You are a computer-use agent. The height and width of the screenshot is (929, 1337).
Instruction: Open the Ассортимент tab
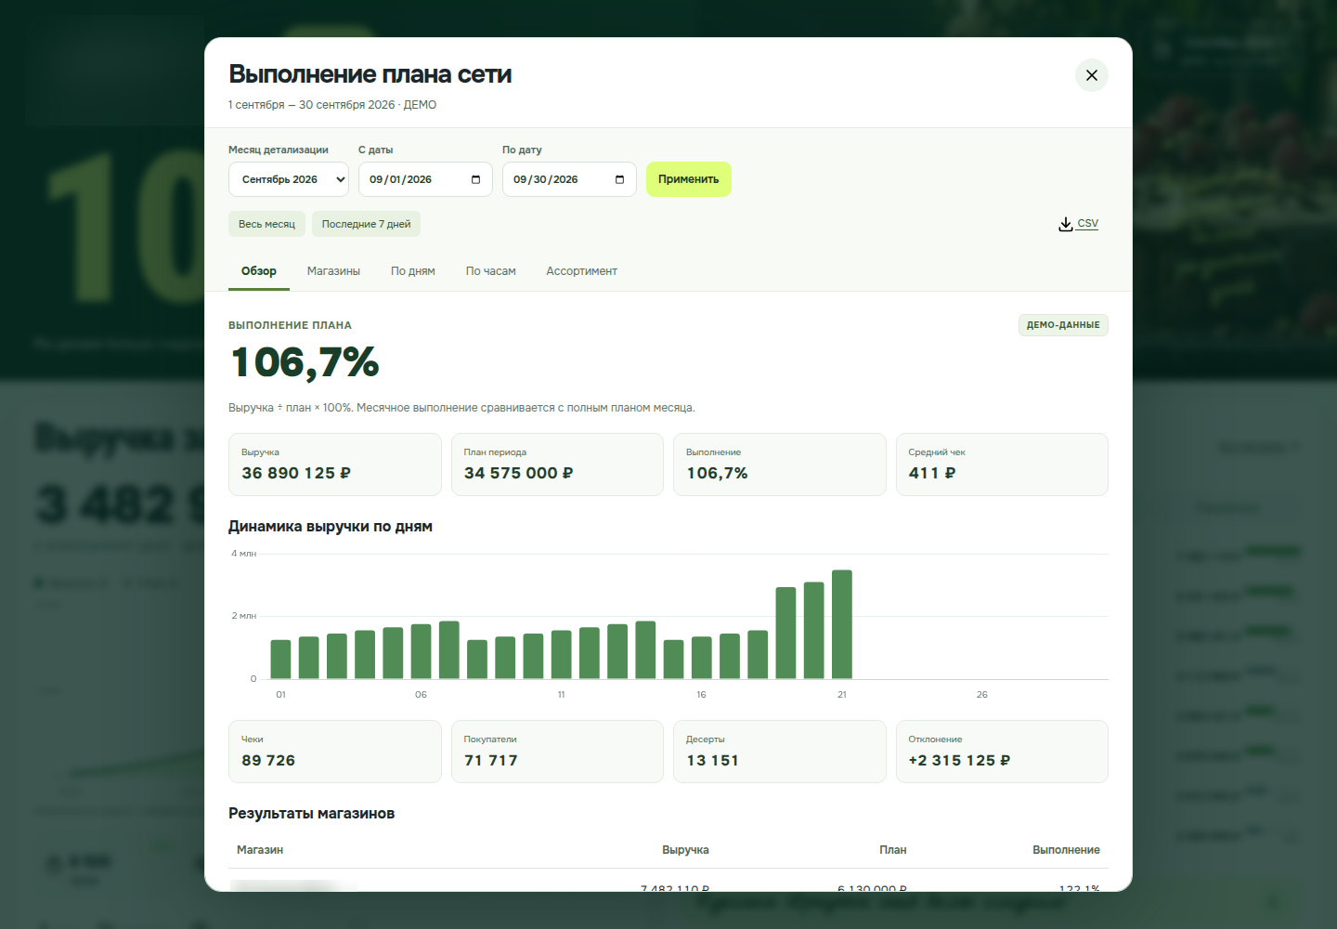point(581,271)
